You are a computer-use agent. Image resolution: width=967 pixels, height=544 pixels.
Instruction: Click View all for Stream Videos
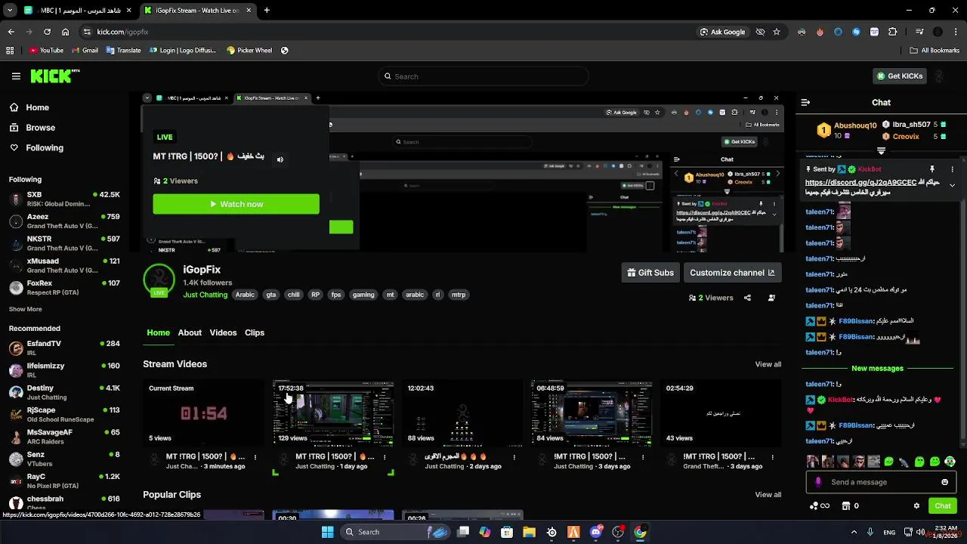768,364
